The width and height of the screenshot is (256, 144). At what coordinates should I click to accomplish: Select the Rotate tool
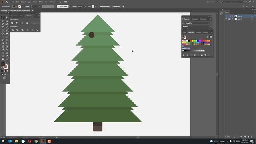tap(3, 37)
